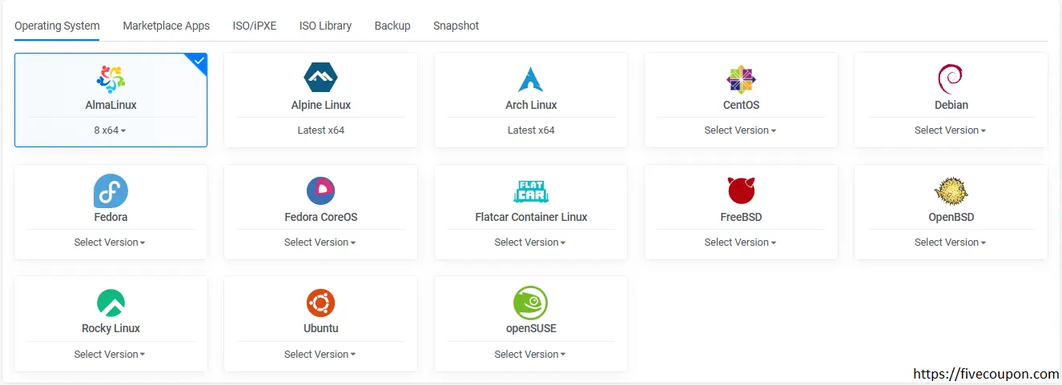Choose the Debian swirl logo

click(x=951, y=79)
